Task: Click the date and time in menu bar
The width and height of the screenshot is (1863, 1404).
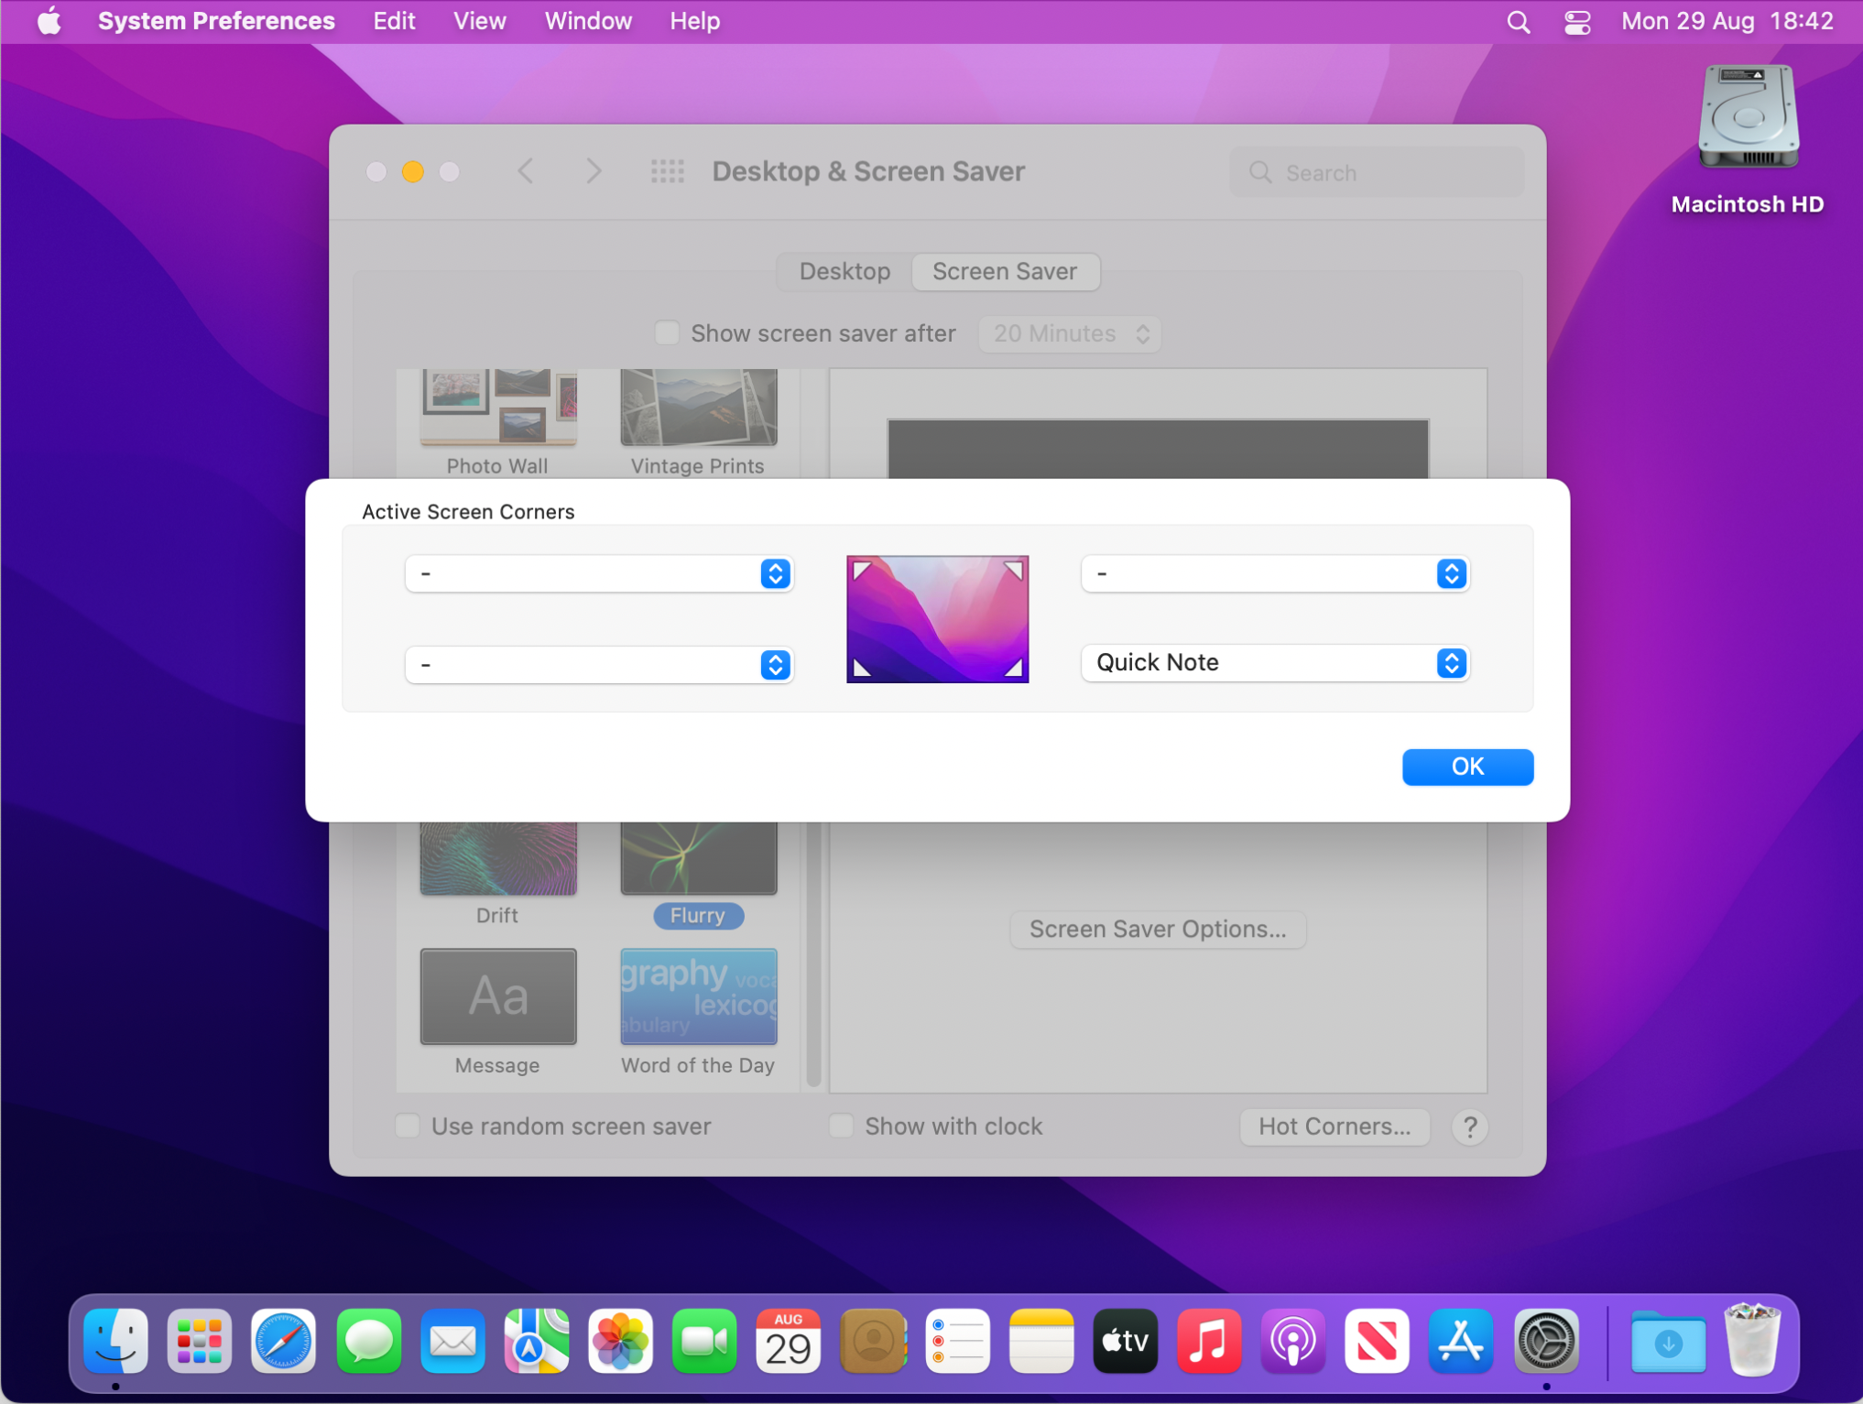Action: (1727, 21)
